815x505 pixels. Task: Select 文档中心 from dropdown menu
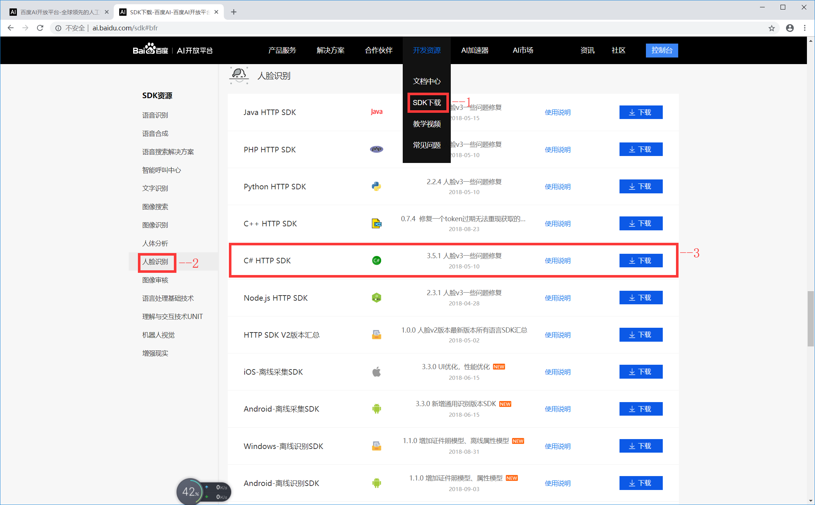427,81
